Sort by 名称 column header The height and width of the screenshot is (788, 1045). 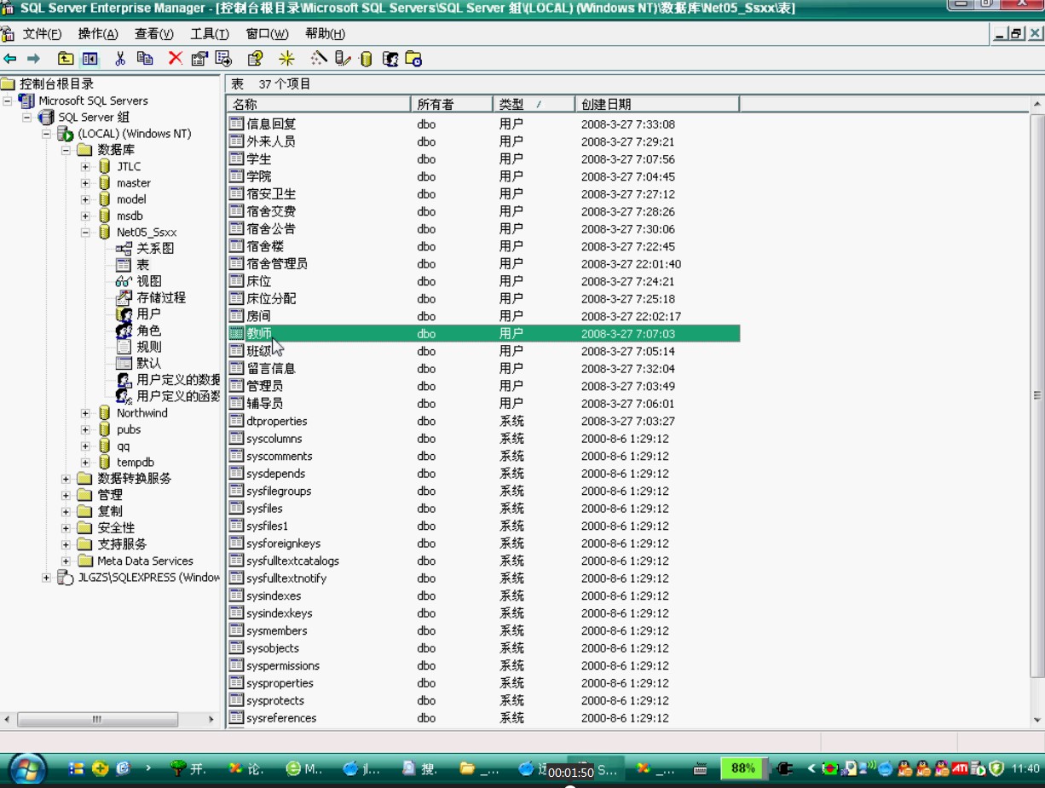coord(319,104)
